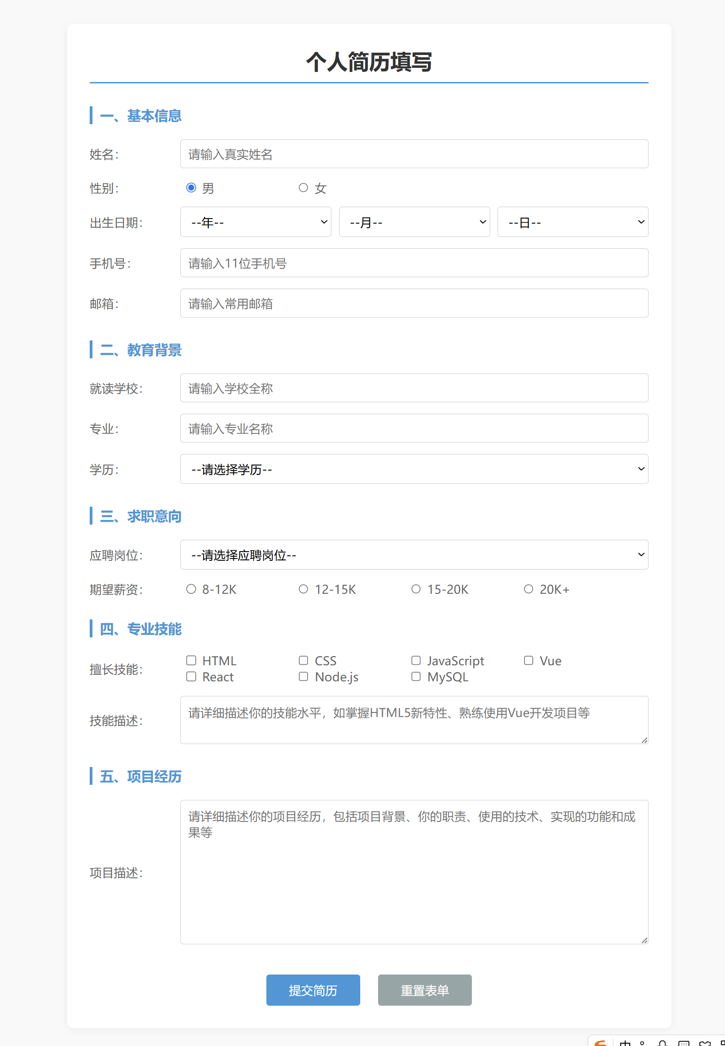The height and width of the screenshot is (1046, 725).
Task: Select the 男 gender radio button
Action: [x=191, y=188]
